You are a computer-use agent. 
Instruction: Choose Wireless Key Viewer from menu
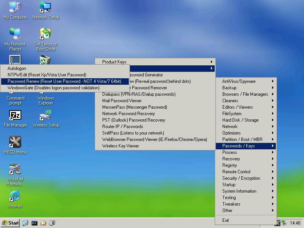120,146
